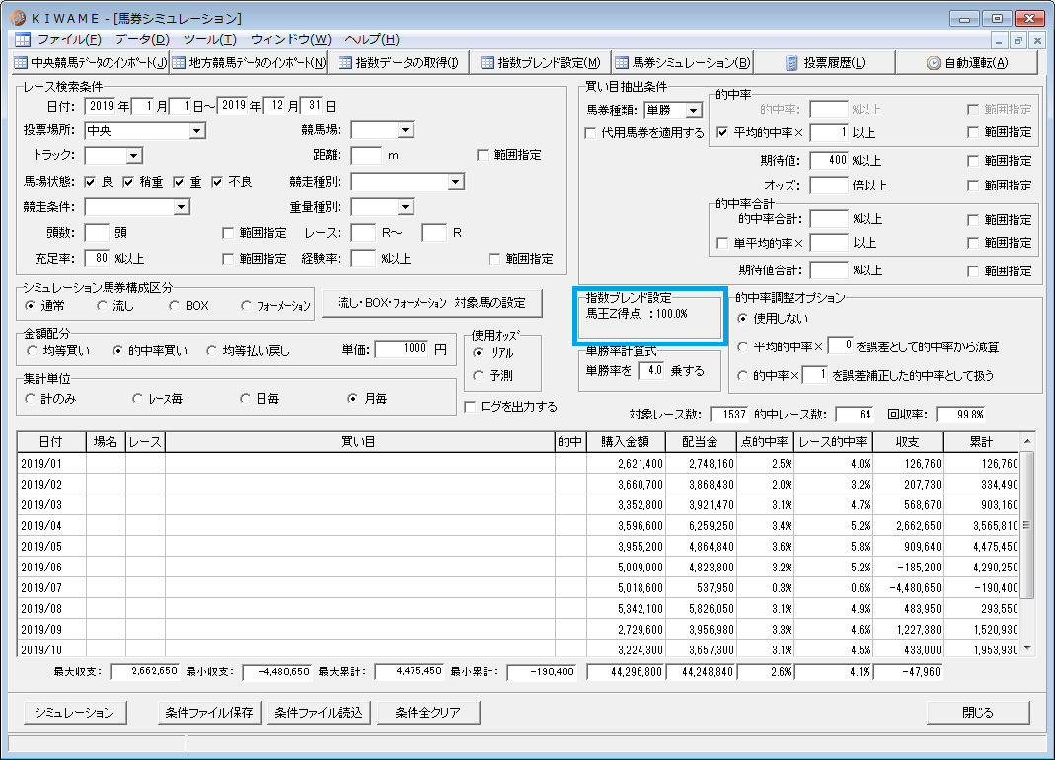Enable ログを出力する checkbox
The width and height of the screenshot is (1055, 760).
[x=470, y=407]
